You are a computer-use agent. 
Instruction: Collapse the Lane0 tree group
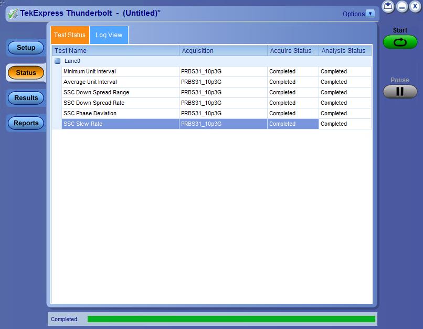57,61
